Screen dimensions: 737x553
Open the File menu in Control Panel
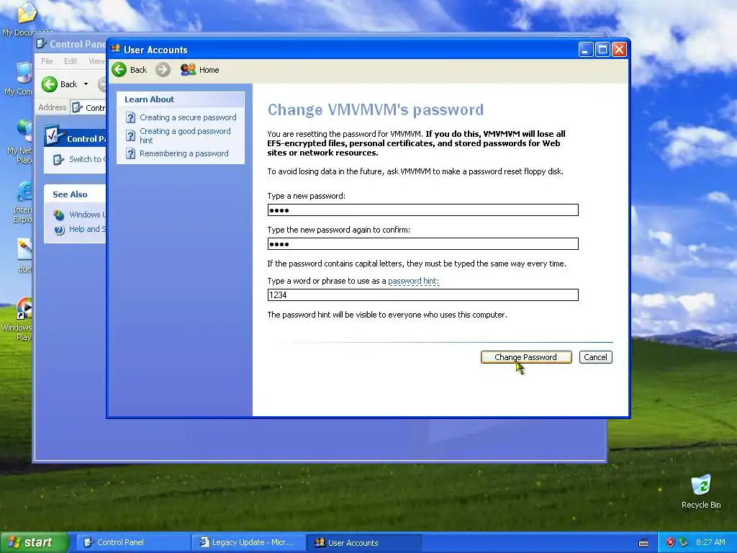click(47, 61)
